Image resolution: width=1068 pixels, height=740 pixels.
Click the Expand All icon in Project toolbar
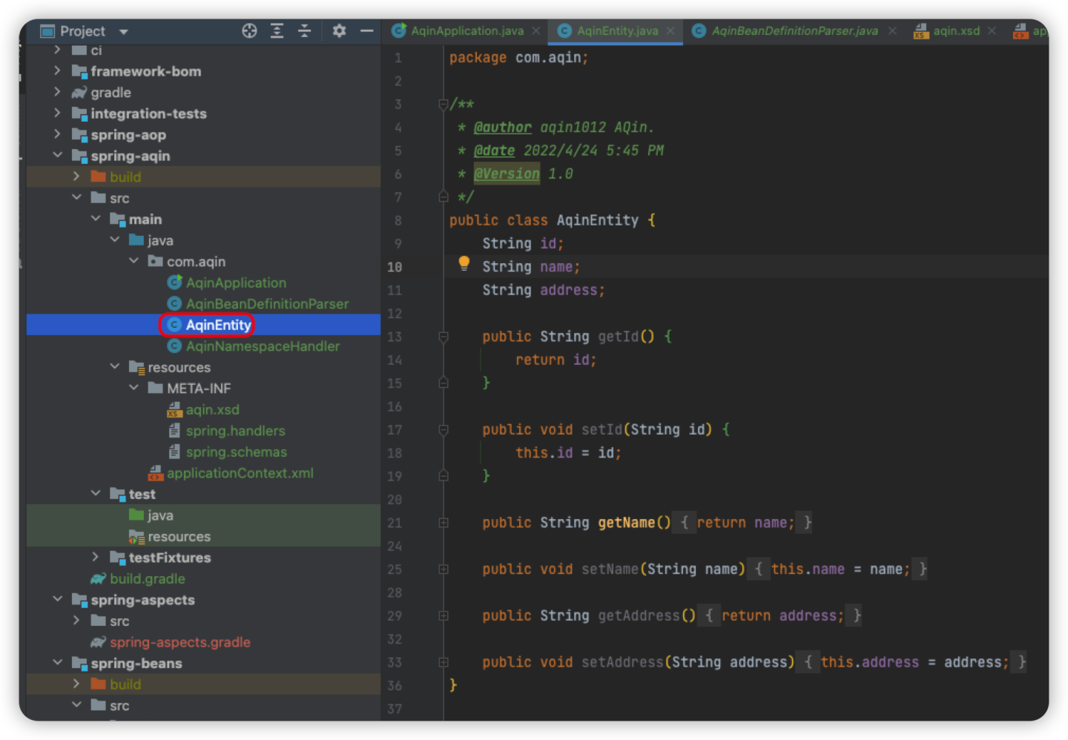(x=277, y=31)
